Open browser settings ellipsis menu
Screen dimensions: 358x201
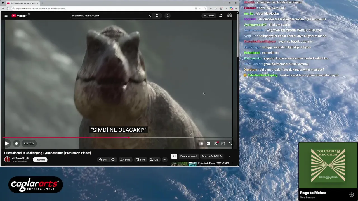click(x=226, y=8)
